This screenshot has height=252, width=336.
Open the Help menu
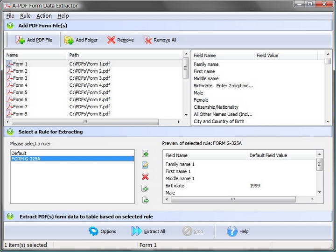click(63, 16)
